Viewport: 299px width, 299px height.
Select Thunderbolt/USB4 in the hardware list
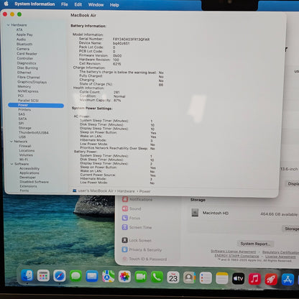[34, 132]
